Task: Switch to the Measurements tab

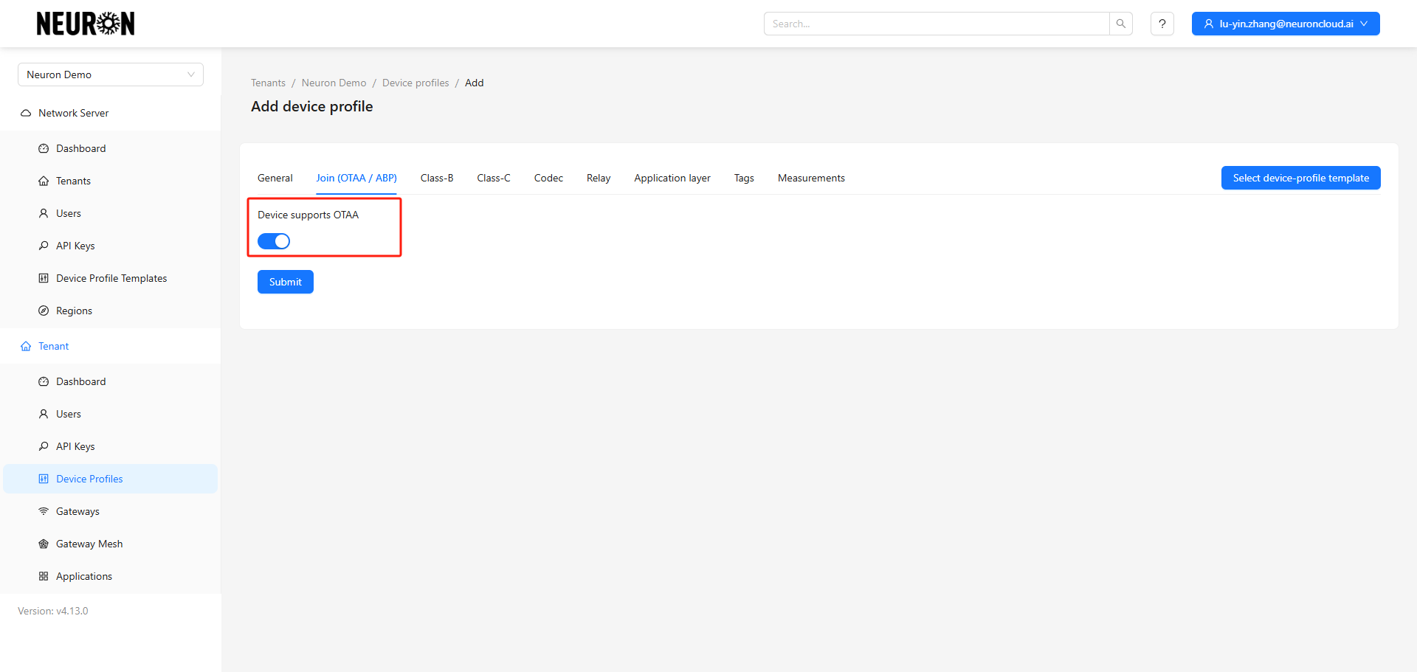Action: coord(811,178)
